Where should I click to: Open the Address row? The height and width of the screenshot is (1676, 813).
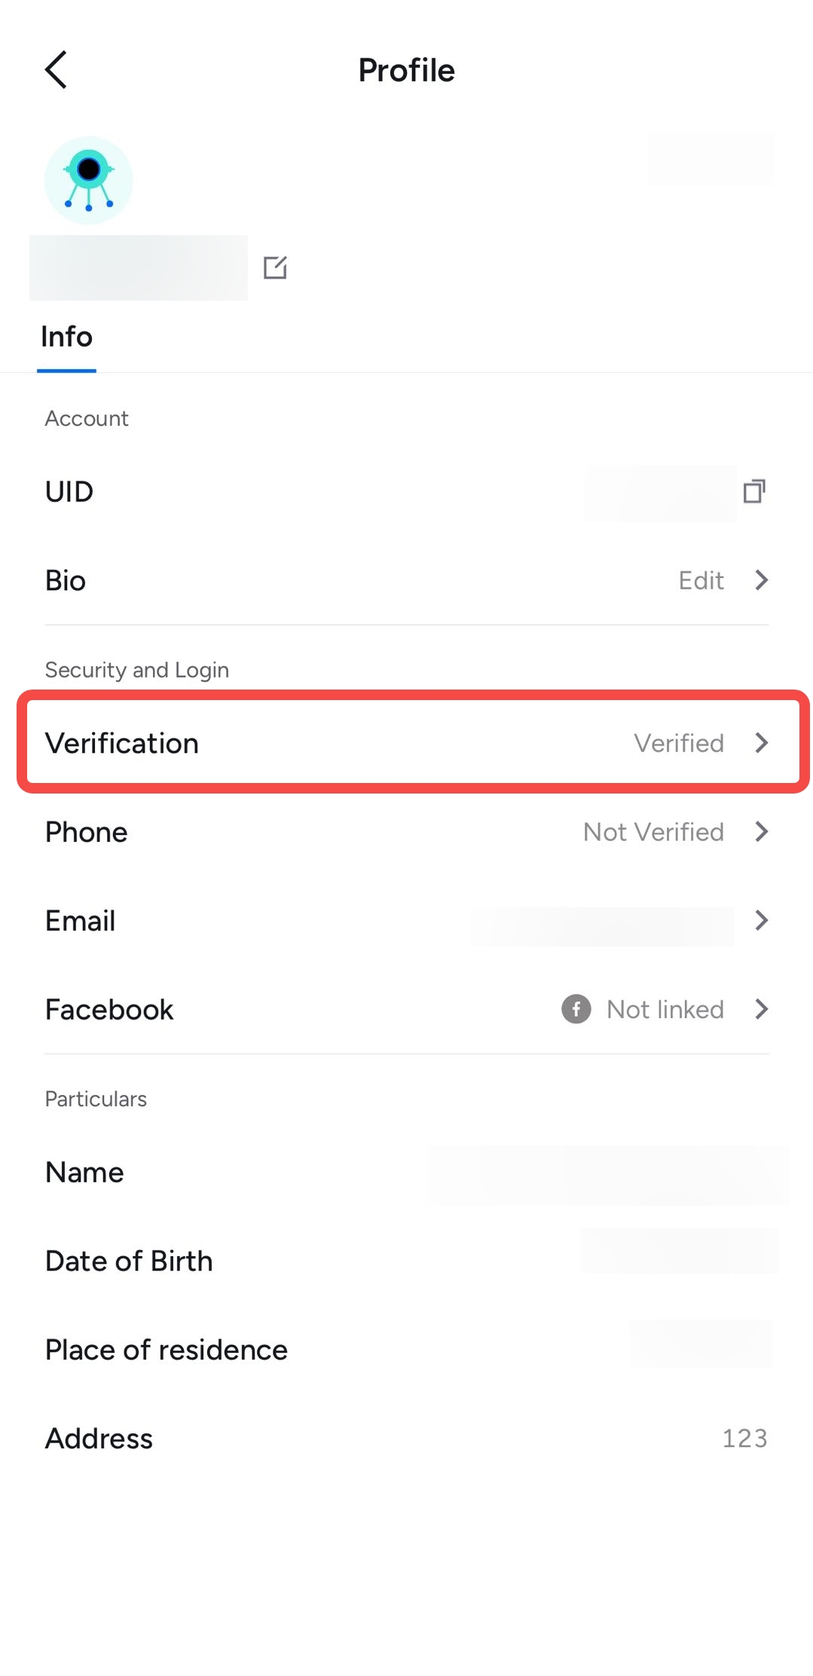coord(406,1439)
